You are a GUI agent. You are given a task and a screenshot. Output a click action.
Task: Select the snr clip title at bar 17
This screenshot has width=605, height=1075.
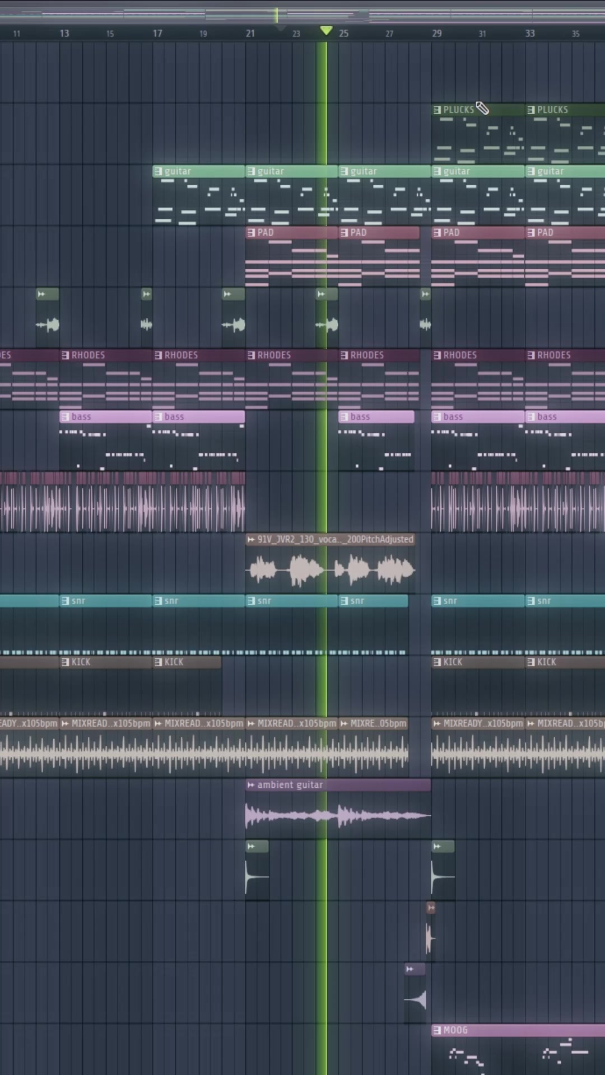171,601
